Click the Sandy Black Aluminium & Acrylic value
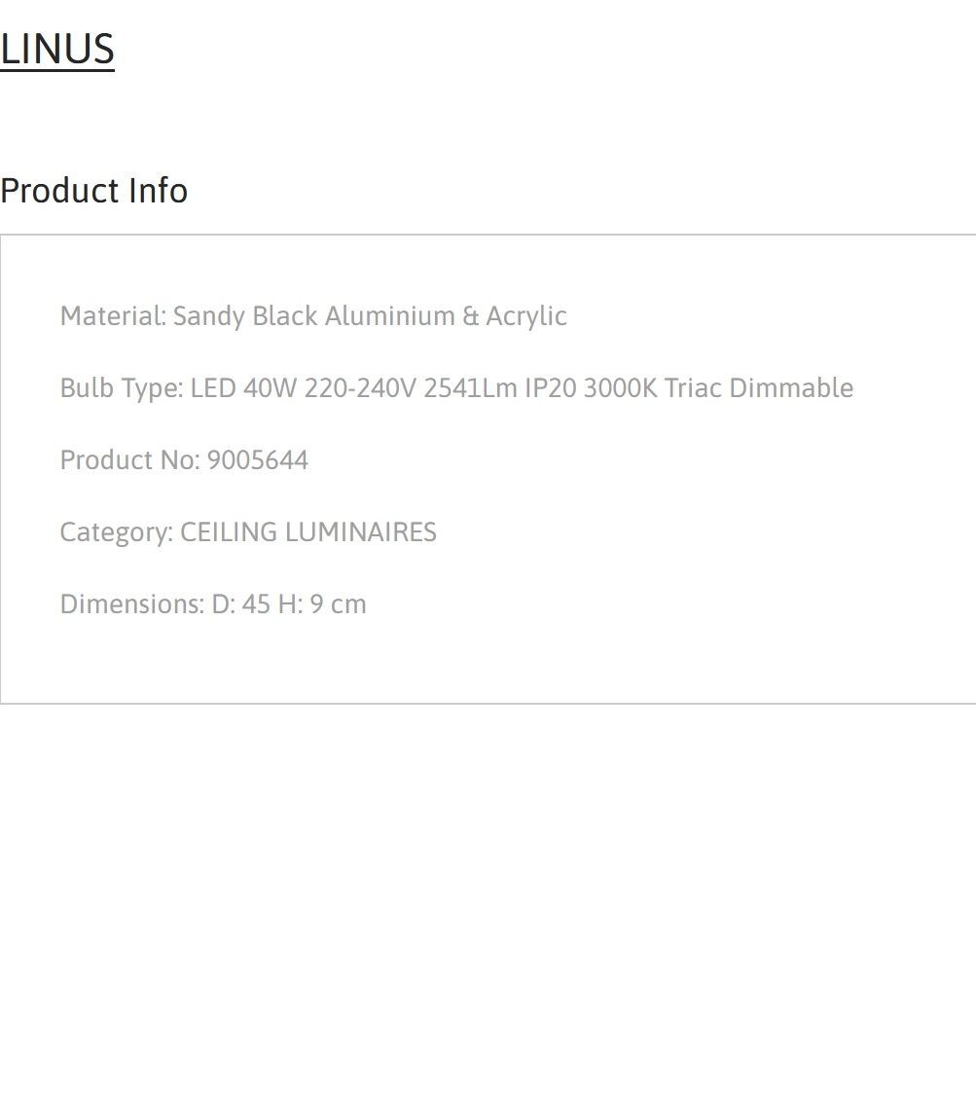The height and width of the screenshot is (1096, 976). pos(370,316)
